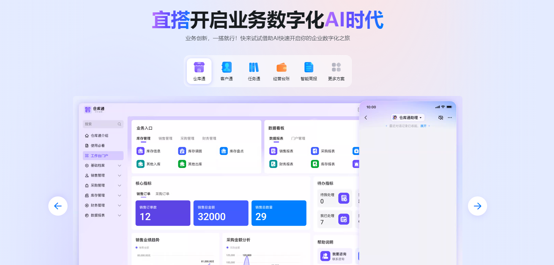Open the 财务报表 report icon
This screenshot has height=265, width=554.
coord(273,164)
